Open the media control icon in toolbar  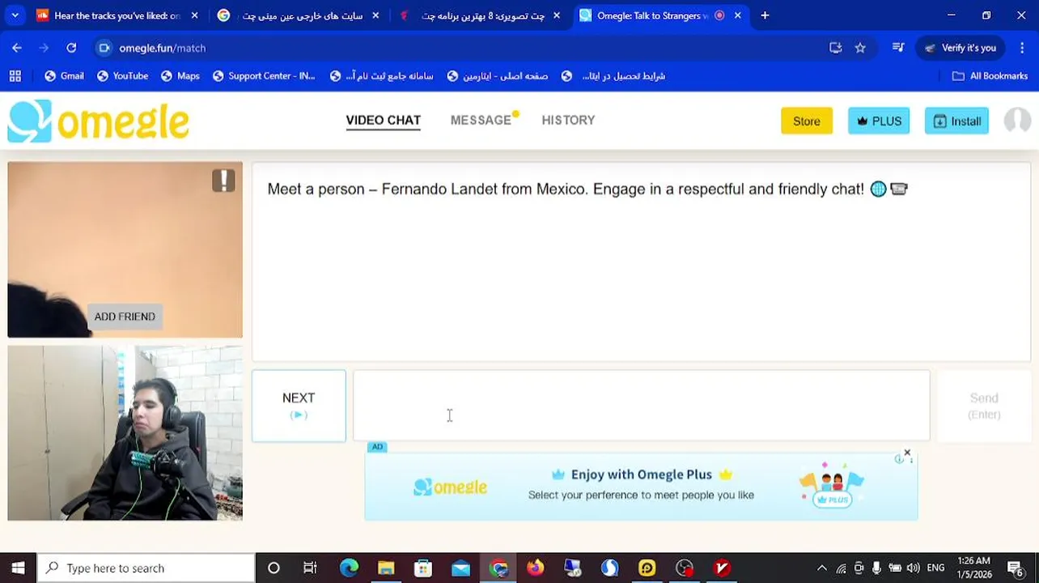click(897, 48)
